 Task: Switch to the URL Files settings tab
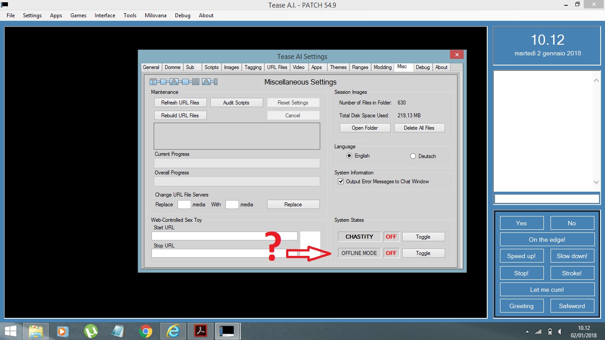pos(277,67)
